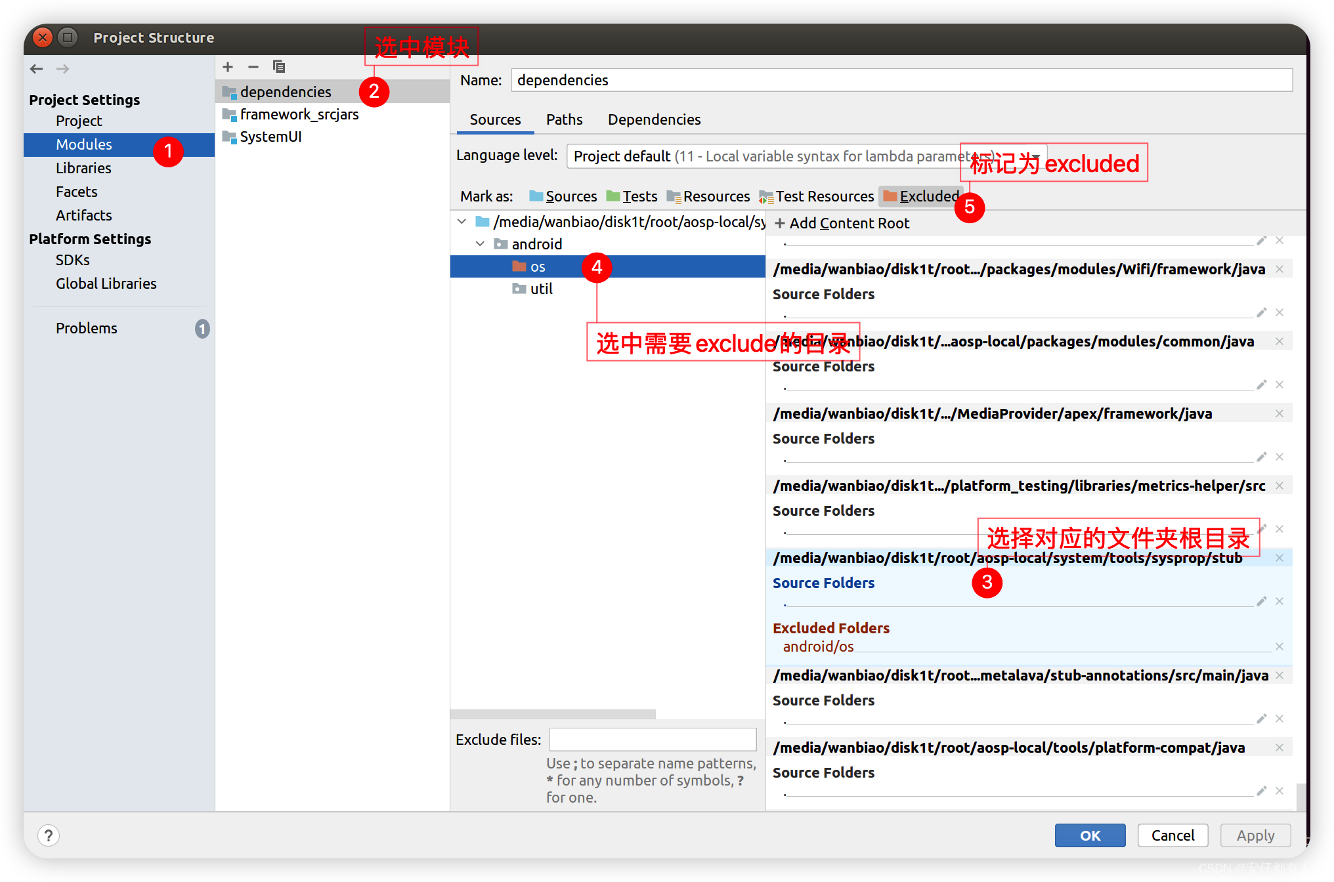Image resolution: width=1334 pixels, height=882 pixels.
Task: Click the add module plus icon
Action: [x=228, y=67]
